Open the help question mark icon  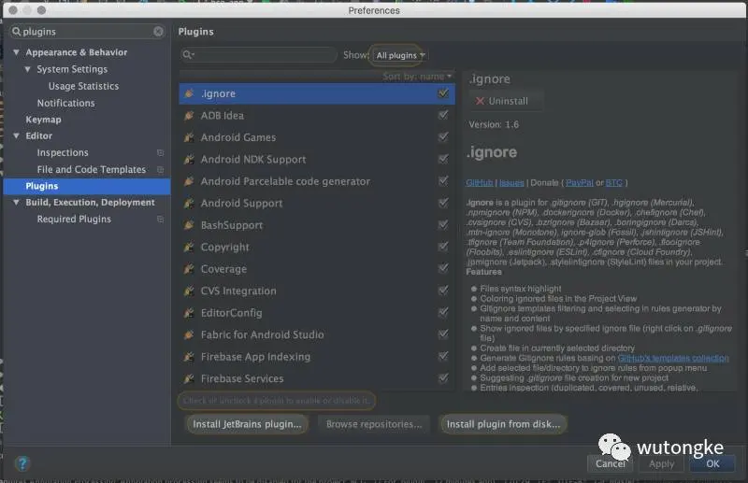[22, 463]
